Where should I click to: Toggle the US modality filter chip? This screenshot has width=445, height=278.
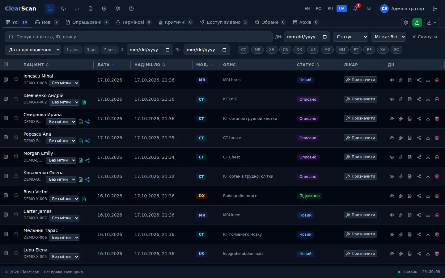coord(313,50)
